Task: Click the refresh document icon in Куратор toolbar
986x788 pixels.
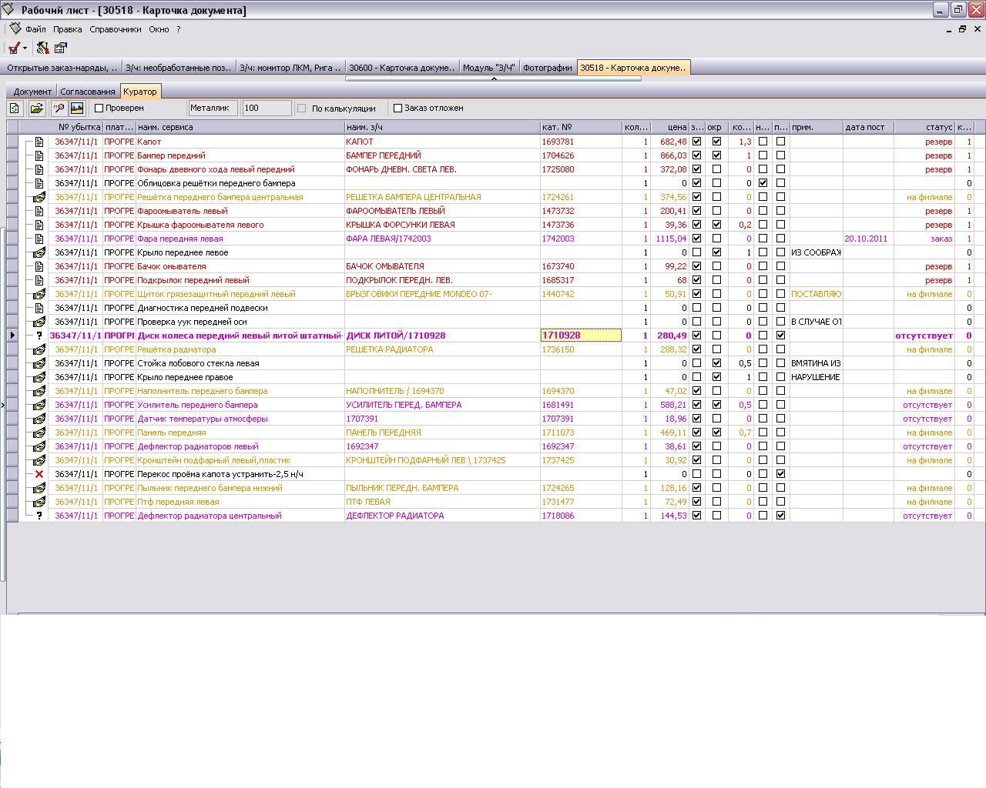Action: (x=15, y=109)
